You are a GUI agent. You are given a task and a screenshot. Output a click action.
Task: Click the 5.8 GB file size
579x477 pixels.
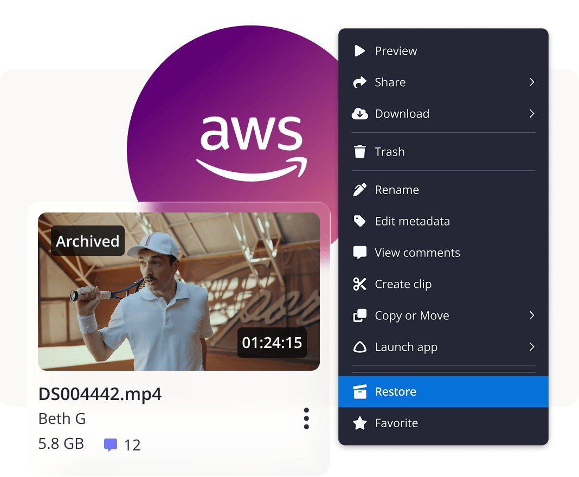pos(61,444)
